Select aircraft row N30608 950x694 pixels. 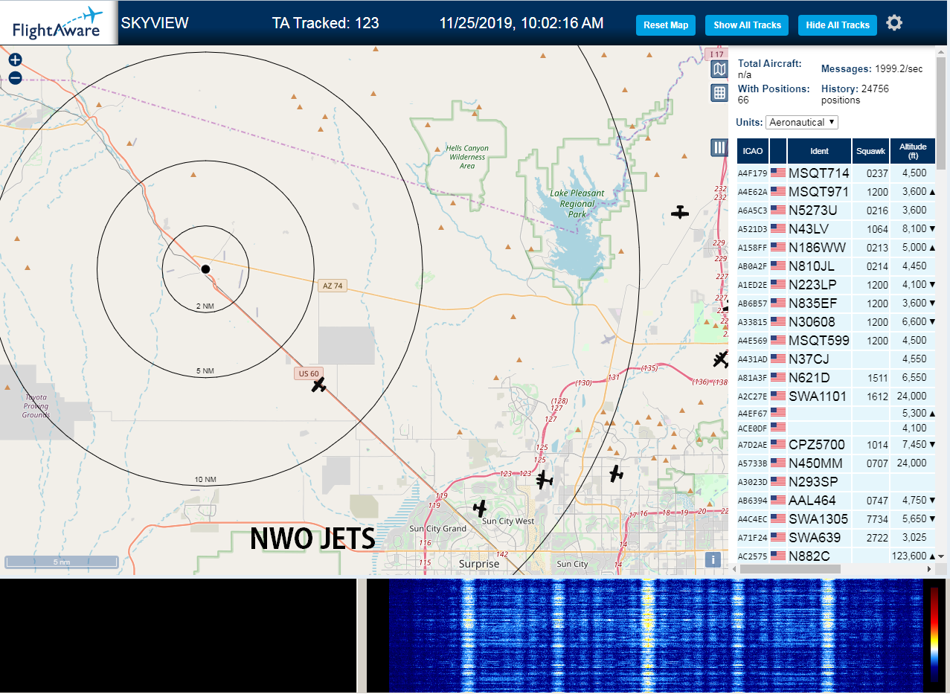click(x=835, y=322)
